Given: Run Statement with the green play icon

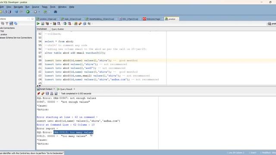Looking at the screenshot, I should 38,24.
